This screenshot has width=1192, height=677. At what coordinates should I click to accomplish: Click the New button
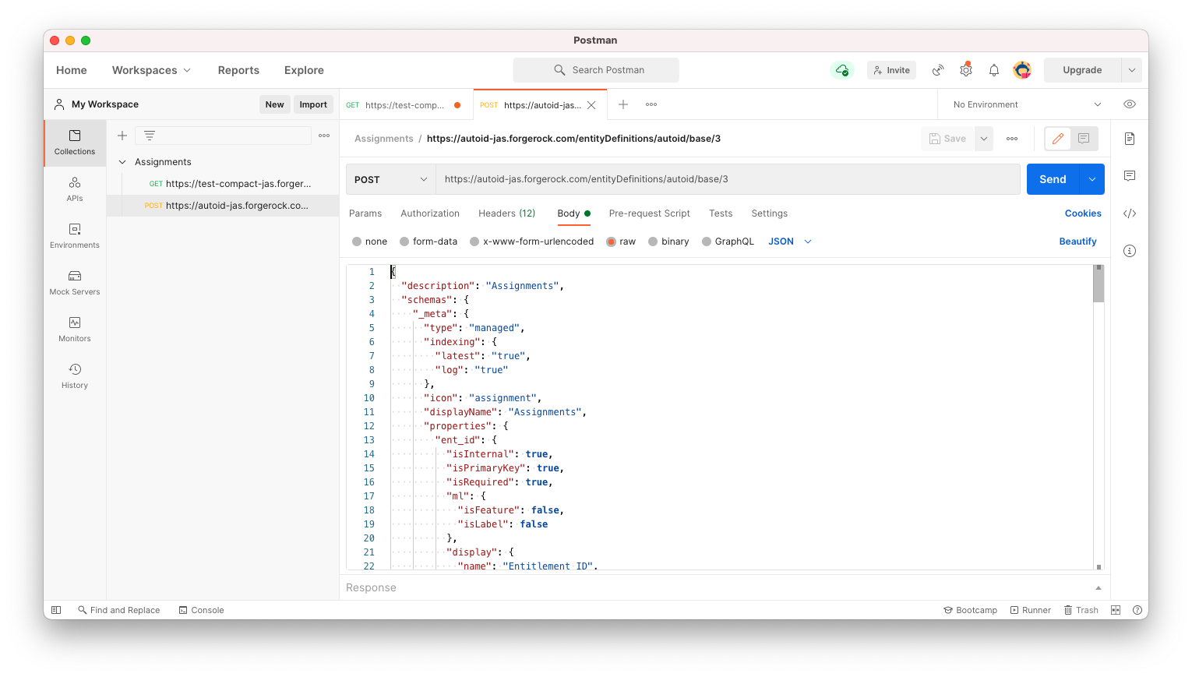274,104
